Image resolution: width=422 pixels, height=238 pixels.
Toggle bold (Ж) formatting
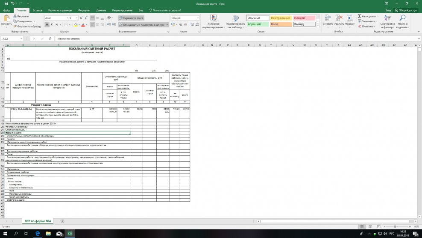tap(47, 25)
